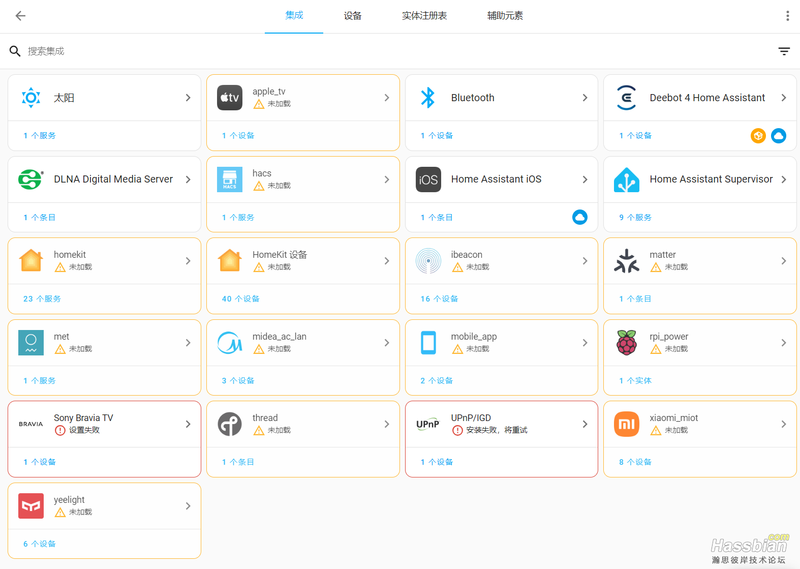
Task: Open the filter options icon
Action: coord(784,51)
